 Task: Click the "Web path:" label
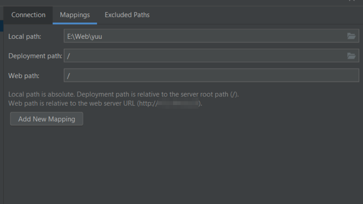point(24,76)
